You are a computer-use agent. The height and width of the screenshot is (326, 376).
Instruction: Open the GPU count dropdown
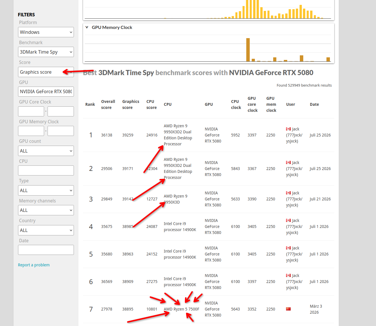[x=46, y=151]
